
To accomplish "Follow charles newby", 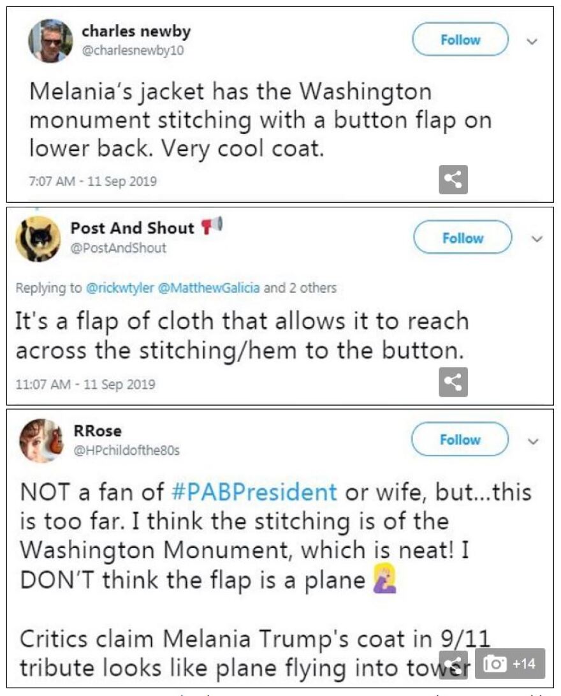I will click(x=460, y=40).
